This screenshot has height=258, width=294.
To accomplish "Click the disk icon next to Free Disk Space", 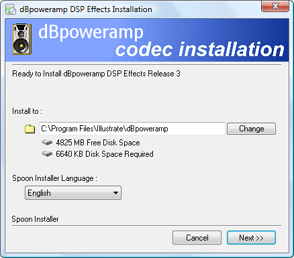I will pyautogui.click(x=47, y=142).
